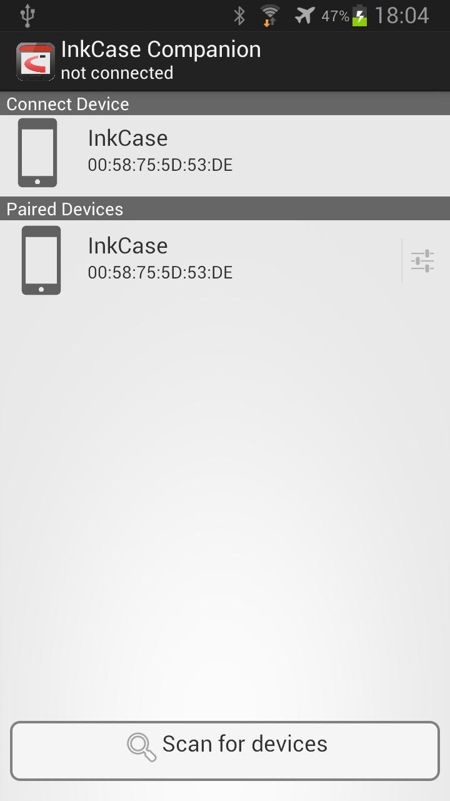
Task: Tap phone icon under Paired Devices
Action: tap(41, 260)
